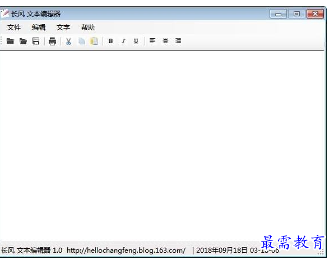Maximize the 长风 文本编辑器 window
Screen dimensions: 329x260
[x=296, y=14]
